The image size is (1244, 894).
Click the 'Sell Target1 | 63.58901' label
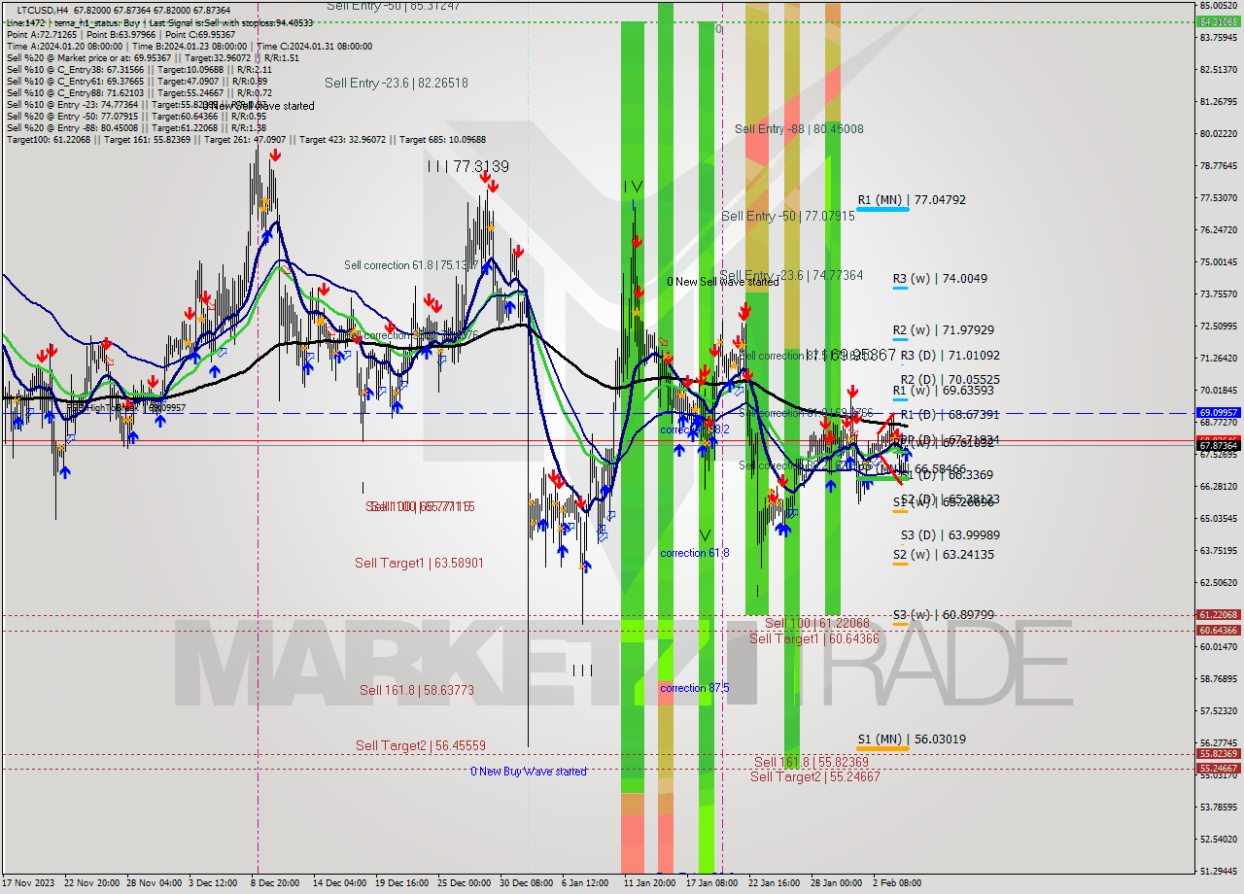(419, 563)
